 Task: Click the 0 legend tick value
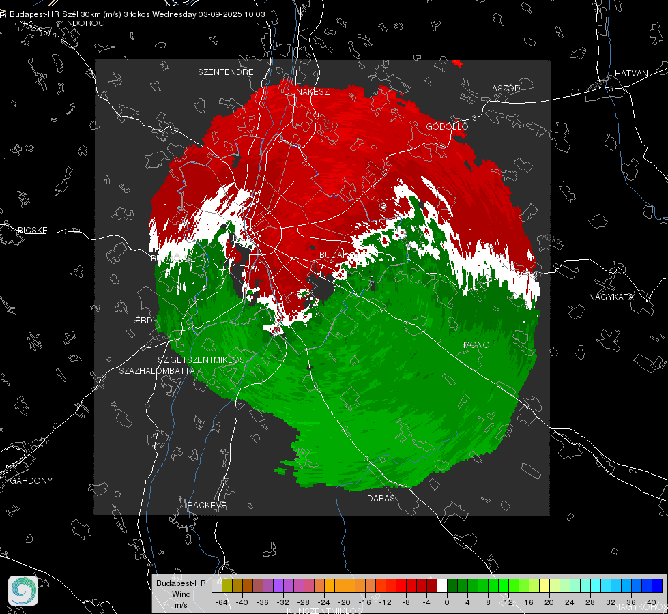click(447, 603)
